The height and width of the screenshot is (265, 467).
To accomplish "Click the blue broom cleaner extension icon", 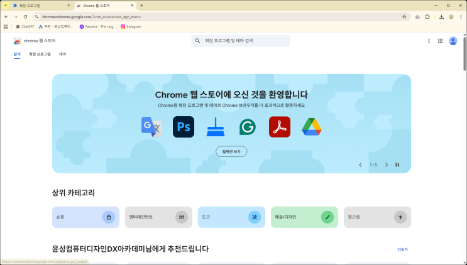I will (216, 127).
